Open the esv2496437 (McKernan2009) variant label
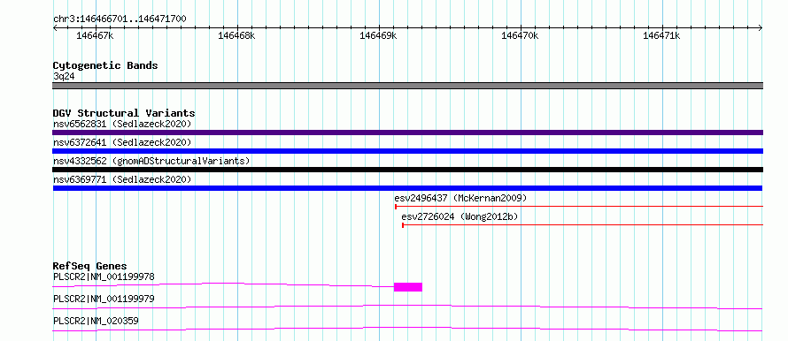This screenshot has height=341, width=788. (x=460, y=198)
